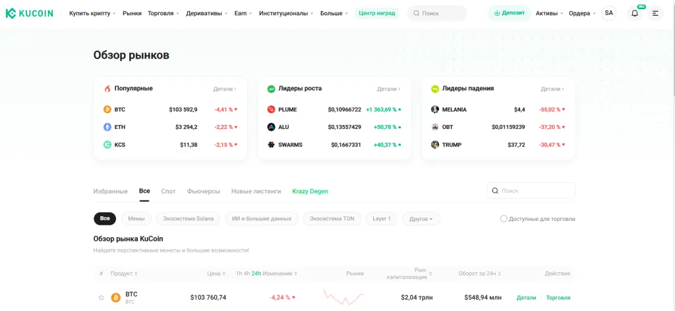The height and width of the screenshot is (311, 675).
Task: Select the 4h change interval
Action: pyautogui.click(x=247, y=274)
